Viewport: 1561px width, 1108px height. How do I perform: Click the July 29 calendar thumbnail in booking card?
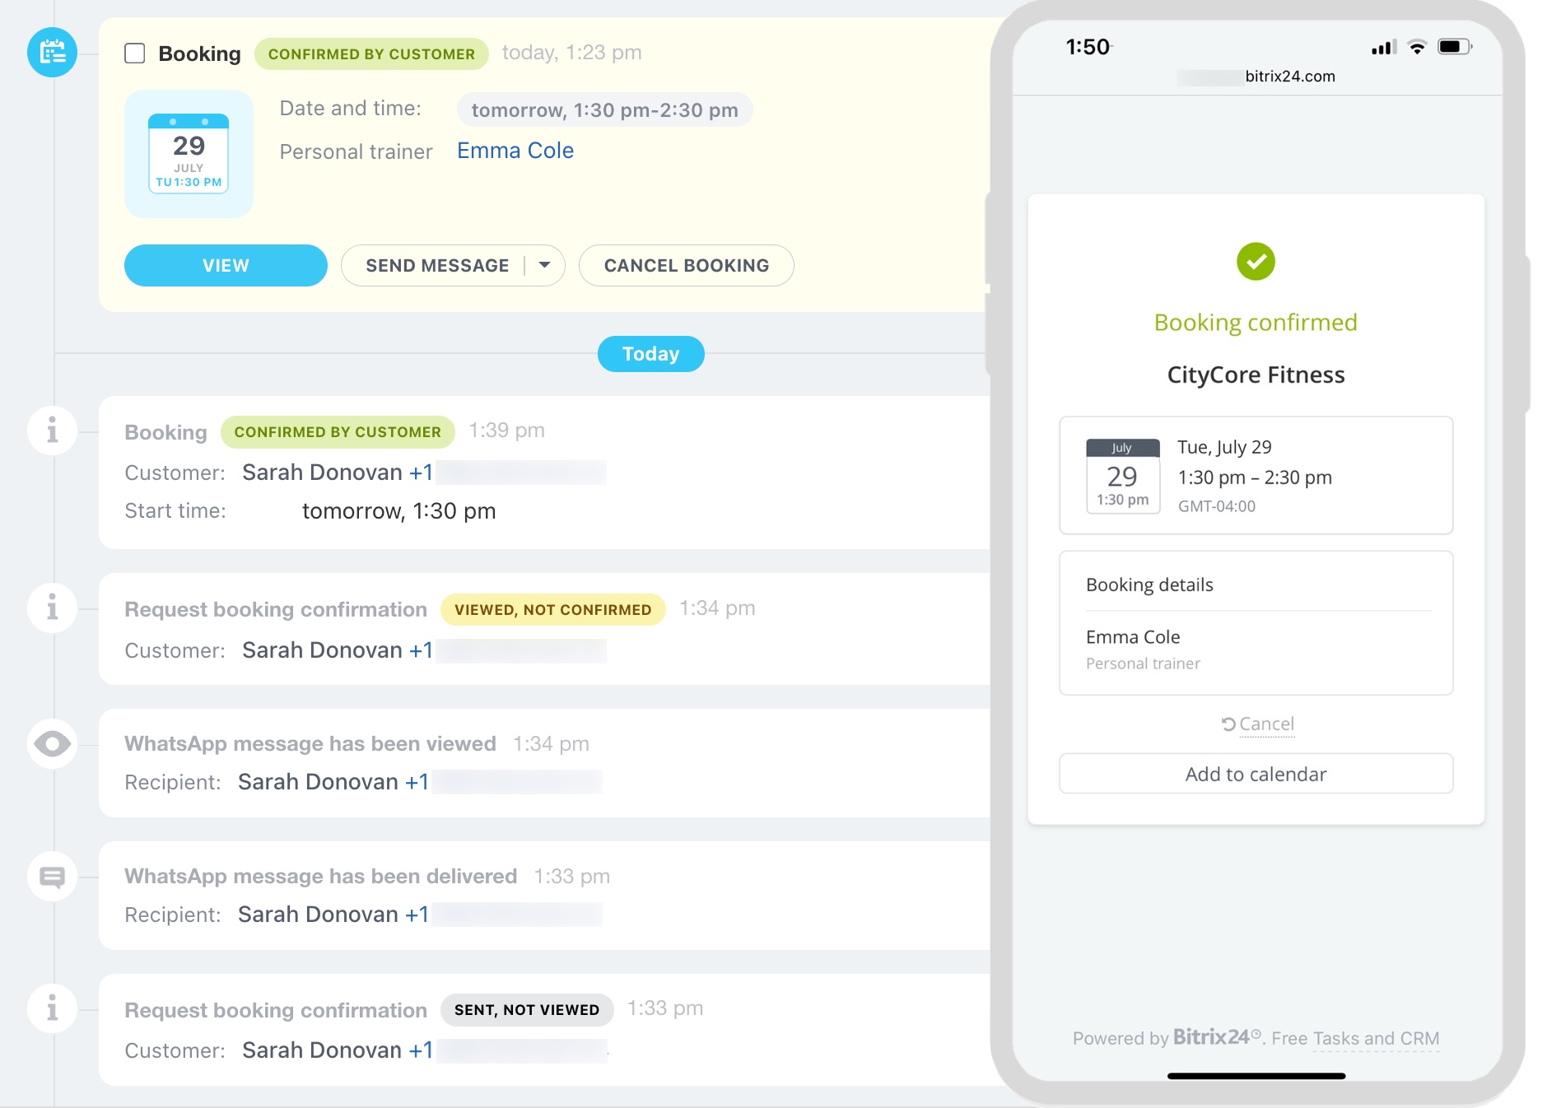coord(189,154)
